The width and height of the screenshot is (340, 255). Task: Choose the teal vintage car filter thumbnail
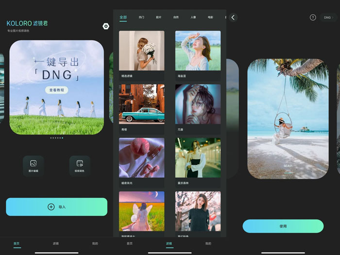(141, 104)
